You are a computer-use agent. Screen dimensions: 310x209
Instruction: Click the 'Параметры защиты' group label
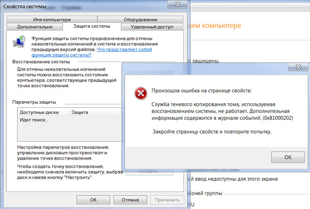34,102
